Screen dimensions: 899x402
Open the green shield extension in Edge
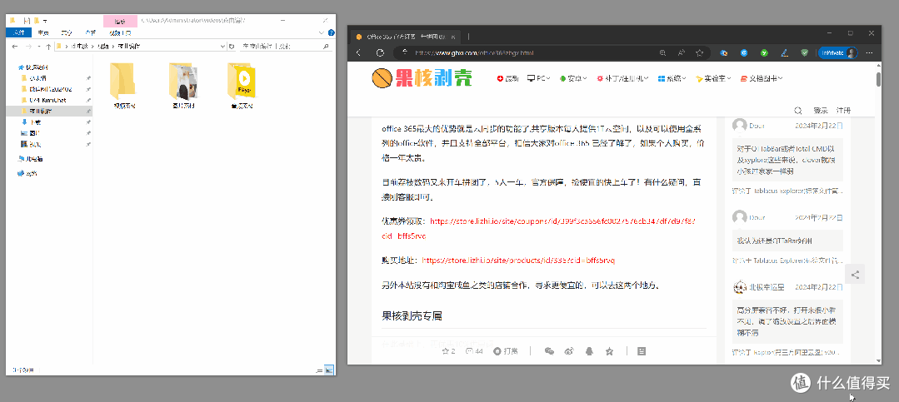click(x=804, y=52)
